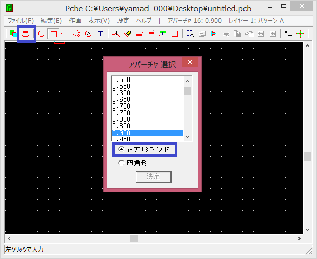Open the 編集(E) menu
Viewport: 317px width, 259px height.
51,21
